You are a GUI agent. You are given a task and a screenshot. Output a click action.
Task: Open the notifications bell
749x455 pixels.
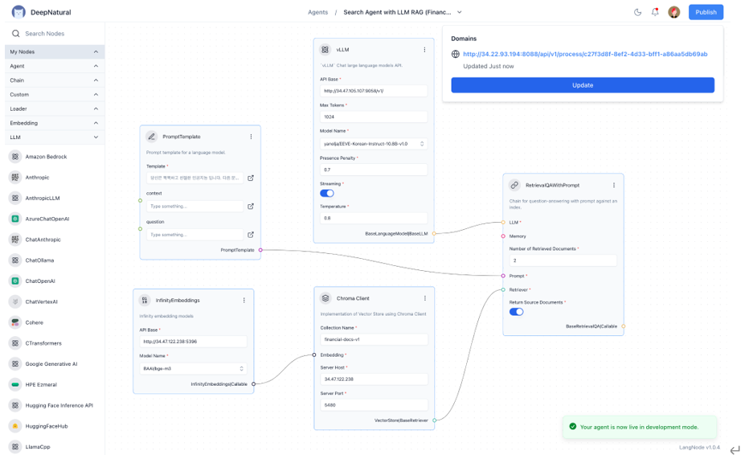[x=655, y=12]
